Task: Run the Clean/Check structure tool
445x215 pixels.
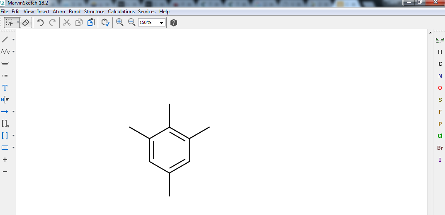Action: pyautogui.click(x=105, y=23)
